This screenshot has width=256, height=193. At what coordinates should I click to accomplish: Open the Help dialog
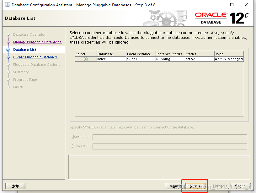coord(15,186)
